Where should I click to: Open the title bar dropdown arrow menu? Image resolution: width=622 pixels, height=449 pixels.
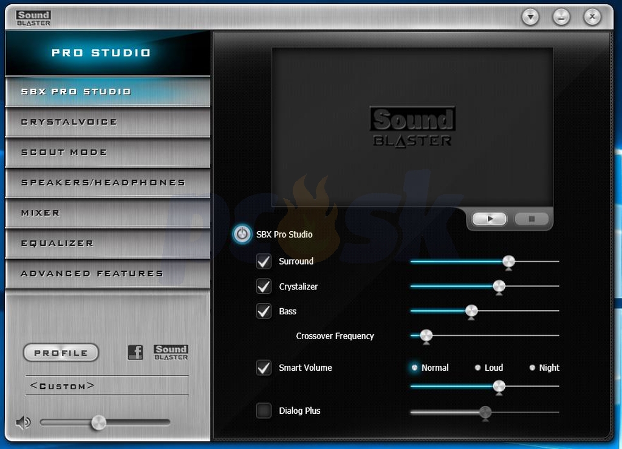tap(530, 17)
